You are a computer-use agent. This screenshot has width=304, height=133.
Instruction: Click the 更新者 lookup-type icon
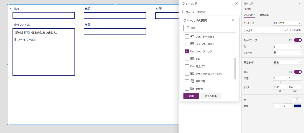[x=192, y=89]
